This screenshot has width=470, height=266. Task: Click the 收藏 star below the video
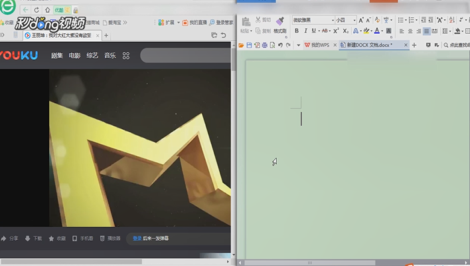(57, 238)
